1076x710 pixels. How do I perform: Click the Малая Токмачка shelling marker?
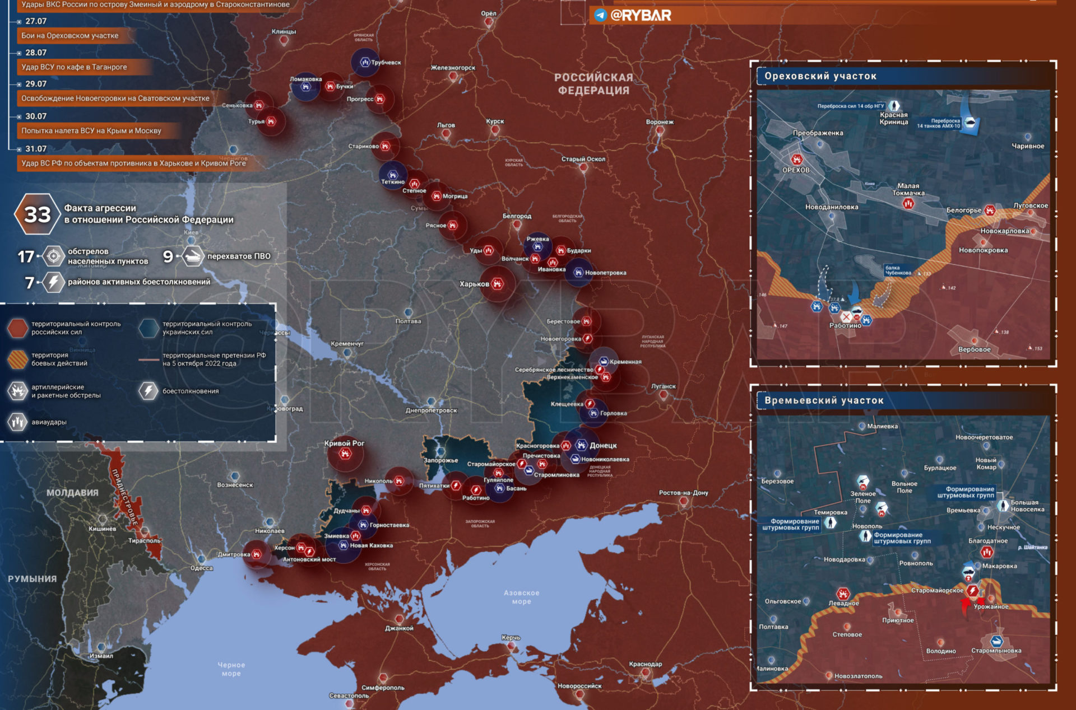(908, 204)
